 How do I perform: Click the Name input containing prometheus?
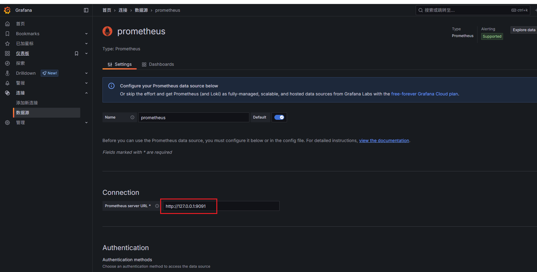194,117
